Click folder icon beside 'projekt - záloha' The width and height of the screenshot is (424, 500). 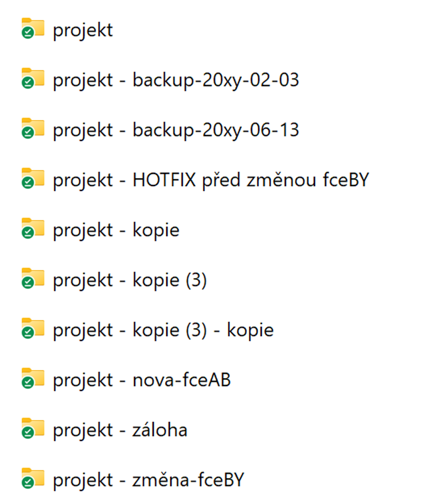33,429
